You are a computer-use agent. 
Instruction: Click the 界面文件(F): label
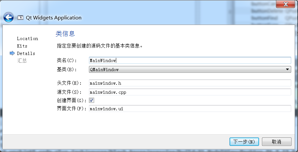tap(72, 109)
